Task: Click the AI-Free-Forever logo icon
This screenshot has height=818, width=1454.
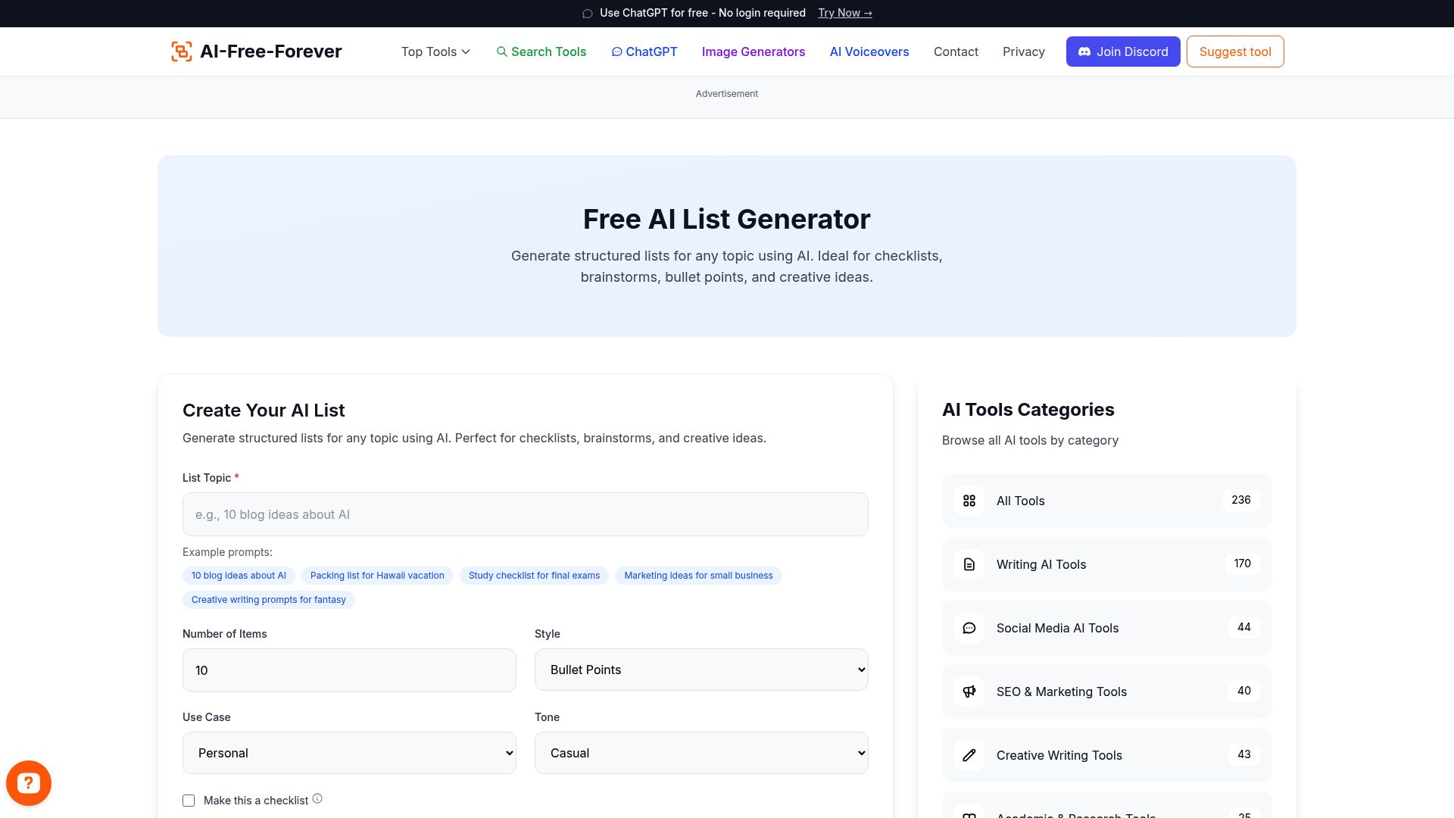Action: click(x=182, y=52)
